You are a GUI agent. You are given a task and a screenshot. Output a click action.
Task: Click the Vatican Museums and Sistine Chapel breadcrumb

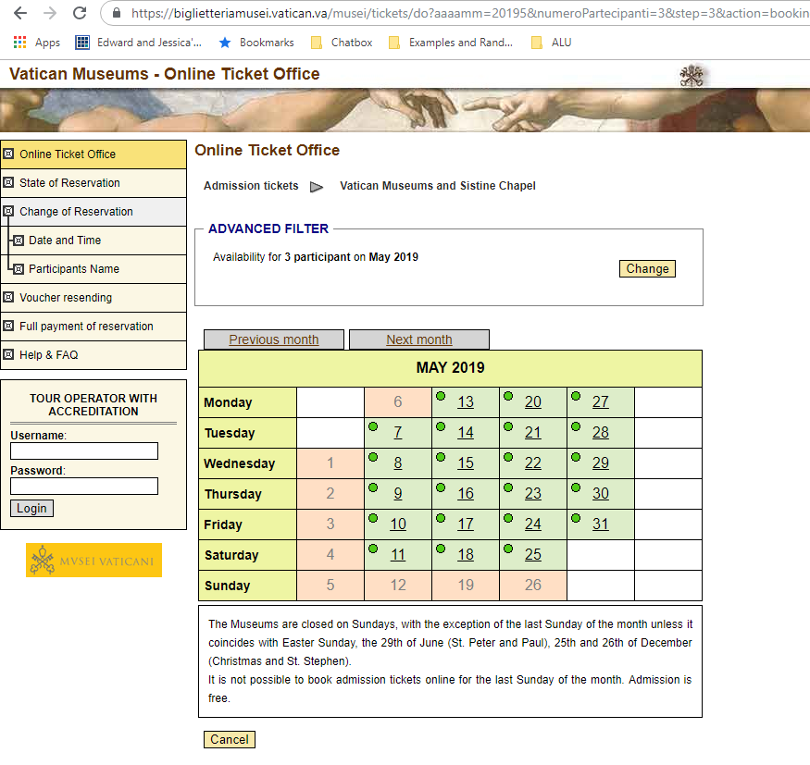click(x=438, y=186)
